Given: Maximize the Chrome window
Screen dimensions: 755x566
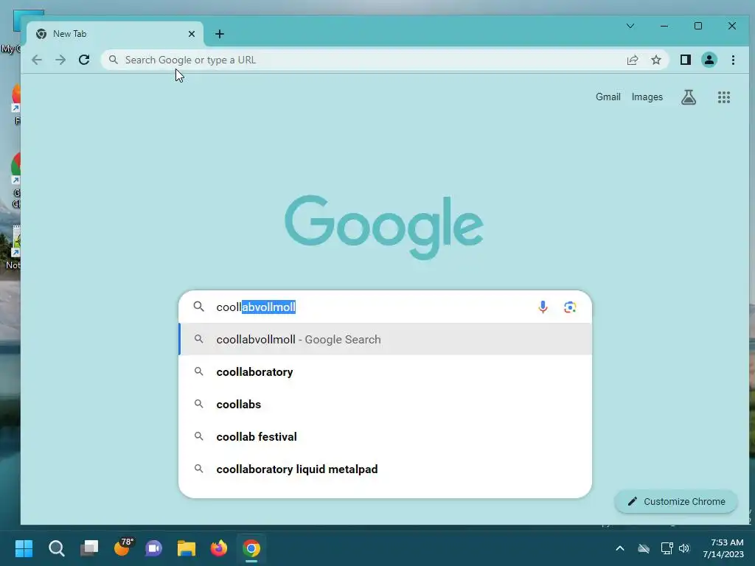Looking at the screenshot, I should pos(698,26).
